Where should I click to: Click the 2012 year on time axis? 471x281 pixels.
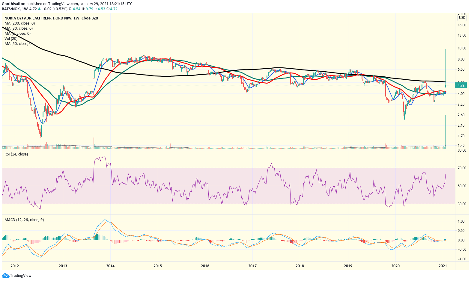click(15, 266)
